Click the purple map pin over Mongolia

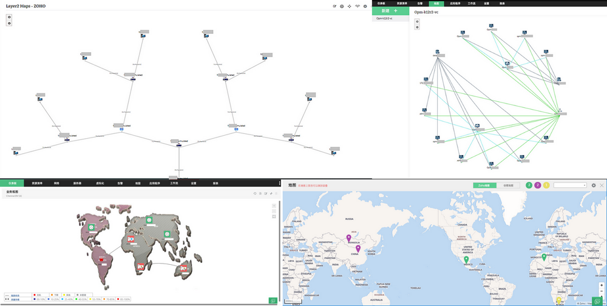pyautogui.click(x=348, y=239)
